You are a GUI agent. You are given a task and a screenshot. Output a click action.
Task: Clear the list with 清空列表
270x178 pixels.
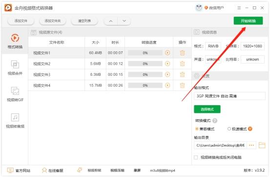point(84,21)
